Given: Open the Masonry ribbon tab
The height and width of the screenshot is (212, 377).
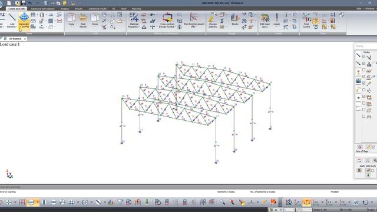Looking at the screenshot, I should [136, 9].
